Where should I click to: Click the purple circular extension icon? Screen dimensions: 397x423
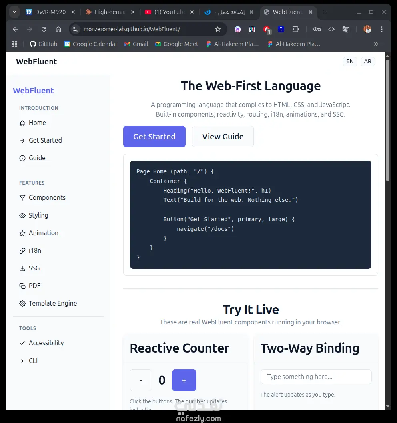tap(237, 29)
